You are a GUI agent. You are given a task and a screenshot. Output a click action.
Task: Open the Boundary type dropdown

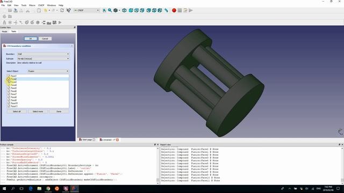coord(43,54)
